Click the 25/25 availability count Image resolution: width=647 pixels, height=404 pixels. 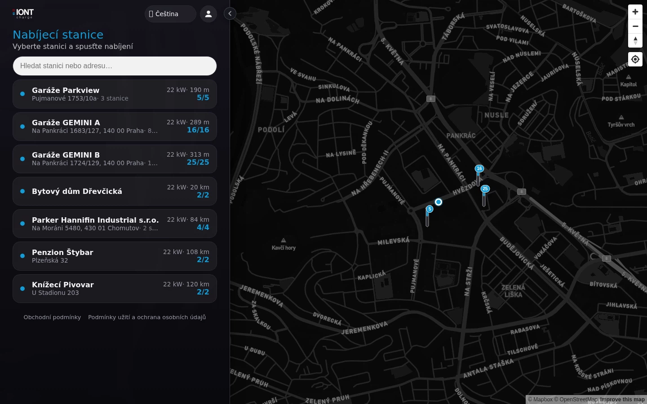pyautogui.click(x=198, y=162)
